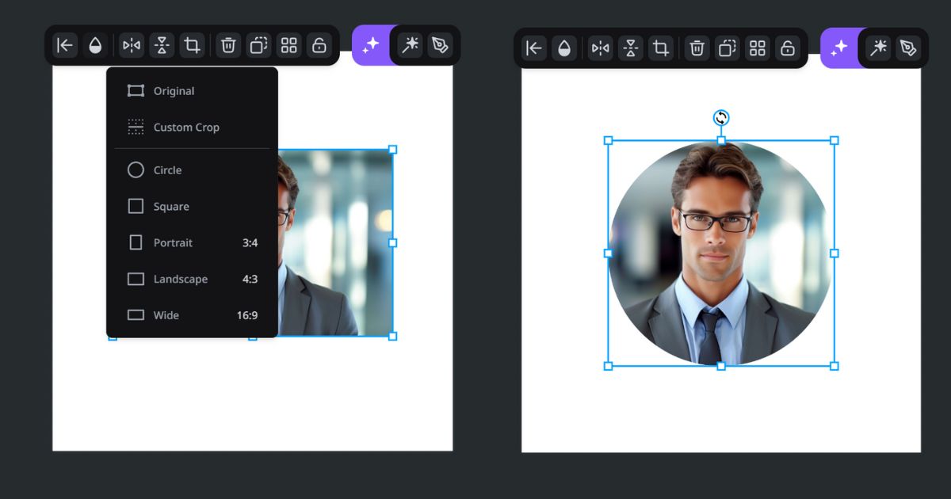Screen dimensions: 951x499
Task: Select Wide 16:9 crop
Action: tap(192, 315)
